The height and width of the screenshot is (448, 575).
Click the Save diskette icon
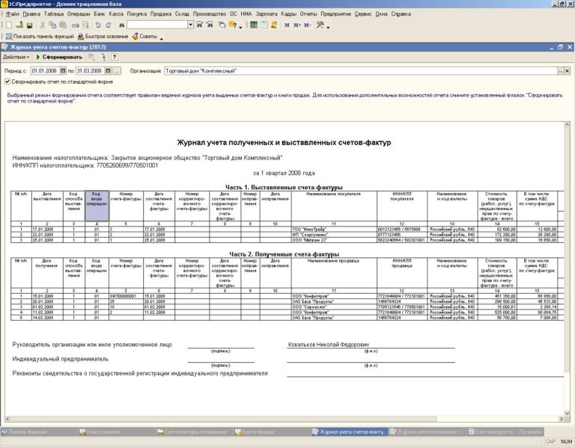coord(30,25)
